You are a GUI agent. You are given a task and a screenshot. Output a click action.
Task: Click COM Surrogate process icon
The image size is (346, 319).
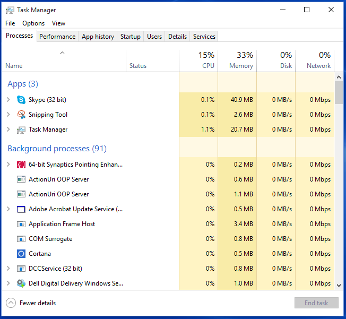pyautogui.click(x=21, y=239)
